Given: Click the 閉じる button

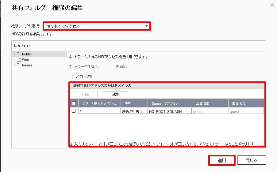Looking at the screenshot, I should pos(252,160).
